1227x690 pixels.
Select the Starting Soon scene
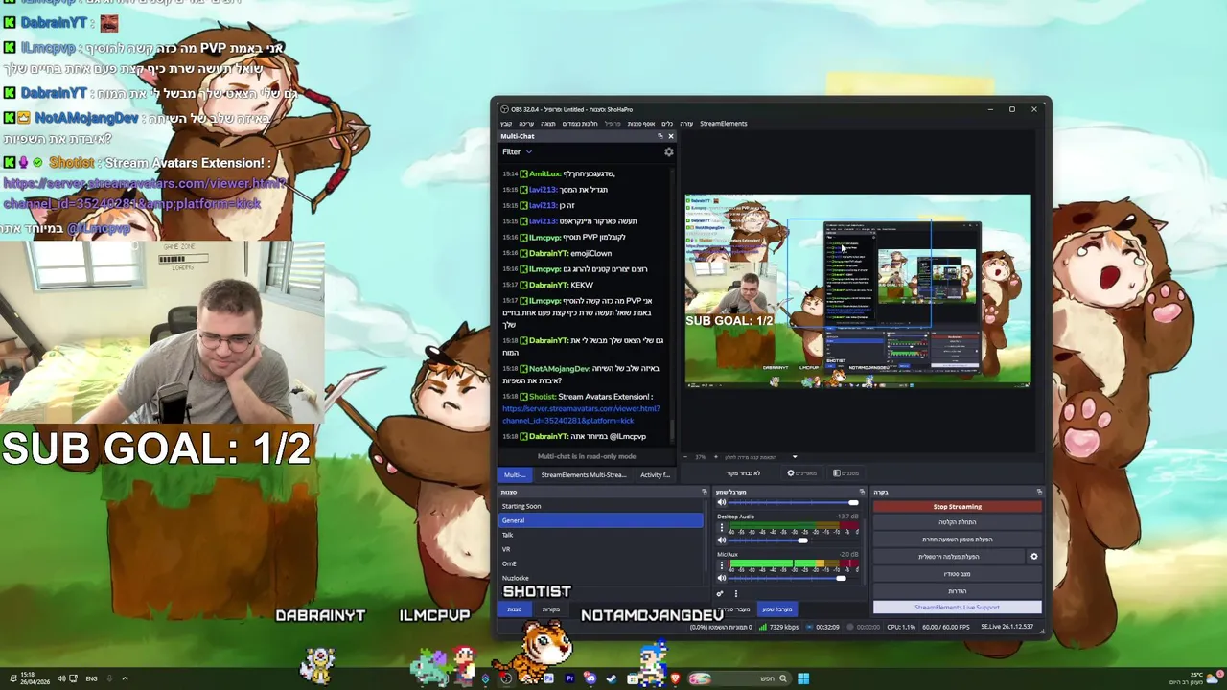click(602, 506)
